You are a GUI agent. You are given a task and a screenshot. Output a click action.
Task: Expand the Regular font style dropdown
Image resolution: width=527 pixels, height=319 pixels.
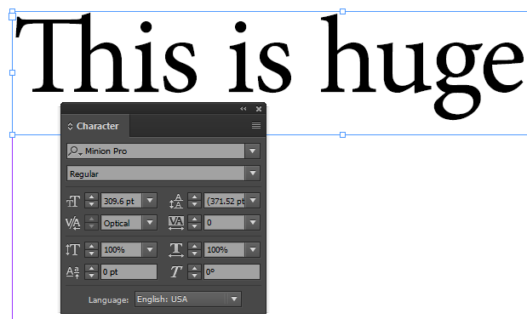(253, 174)
